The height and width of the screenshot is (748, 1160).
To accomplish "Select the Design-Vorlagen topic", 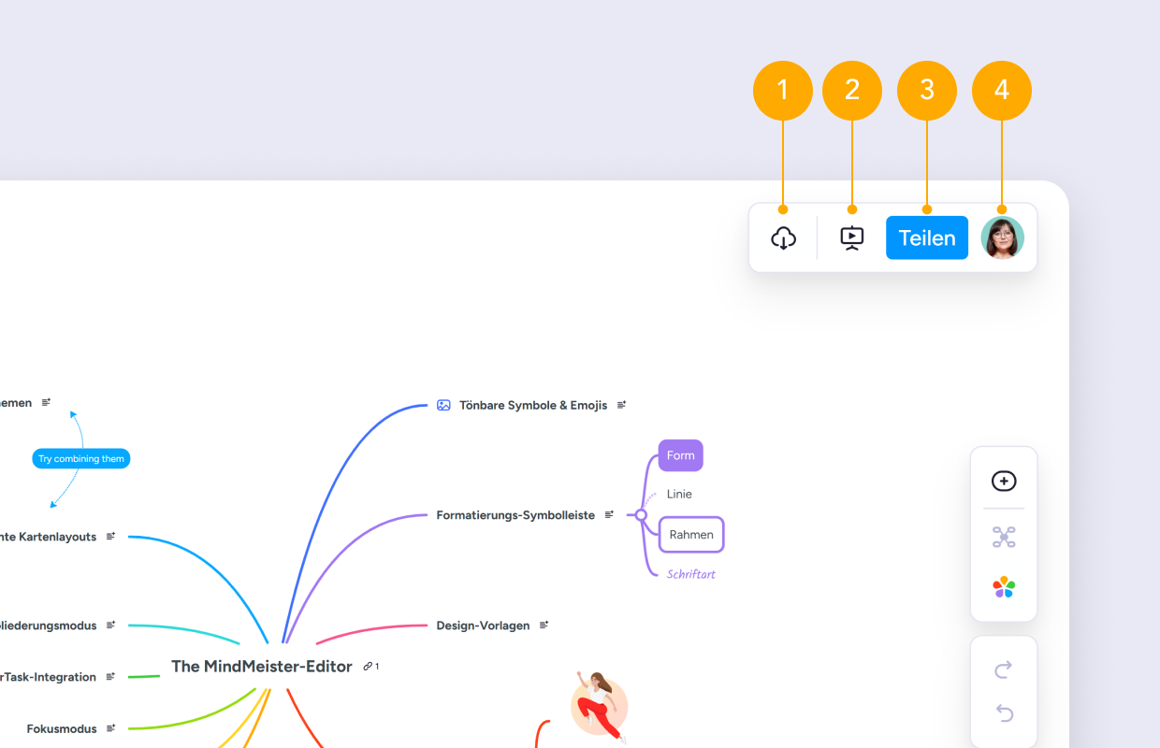I will (483, 626).
